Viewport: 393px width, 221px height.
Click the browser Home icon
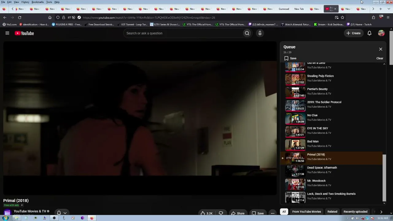[50, 17]
